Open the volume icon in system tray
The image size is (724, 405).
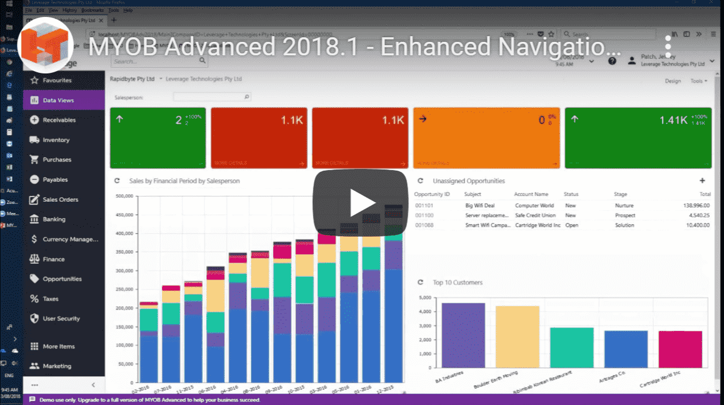click(14, 363)
